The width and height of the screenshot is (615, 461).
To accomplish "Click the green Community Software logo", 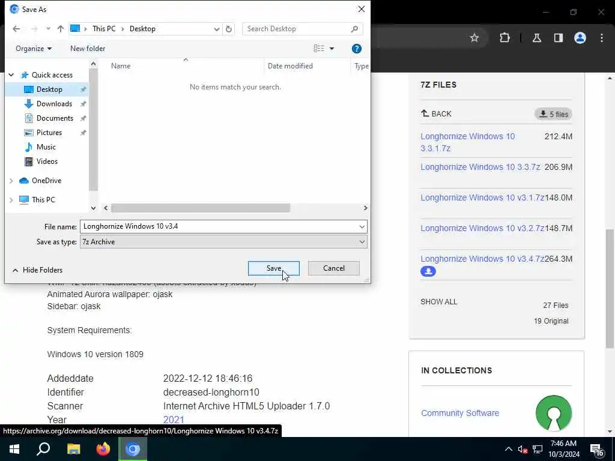I will coord(553,413).
